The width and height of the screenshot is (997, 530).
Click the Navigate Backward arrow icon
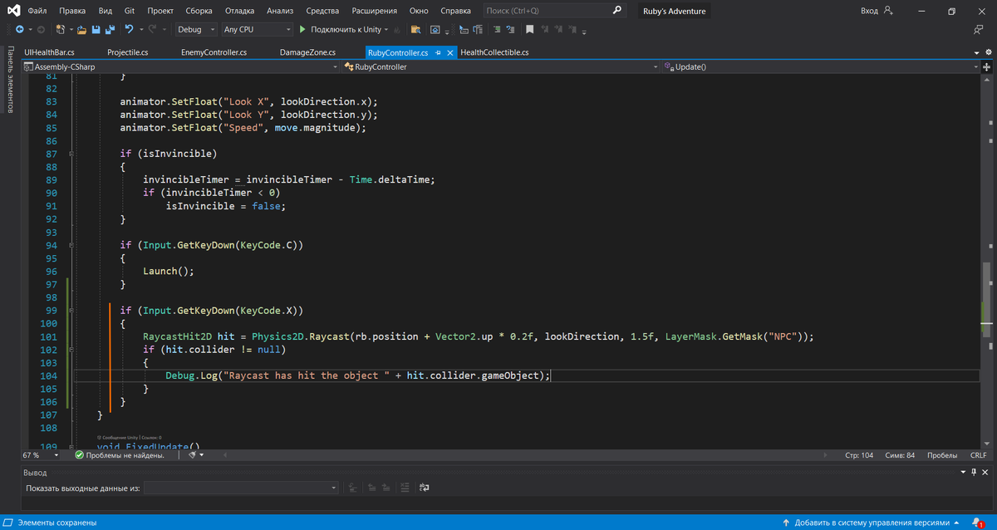[x=20, y=29]
